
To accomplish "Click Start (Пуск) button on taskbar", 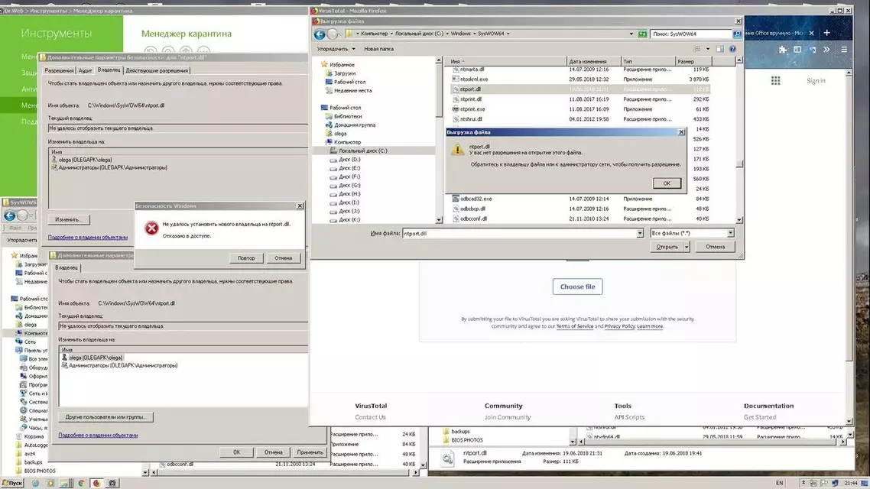I will click(x=12, y=483).
